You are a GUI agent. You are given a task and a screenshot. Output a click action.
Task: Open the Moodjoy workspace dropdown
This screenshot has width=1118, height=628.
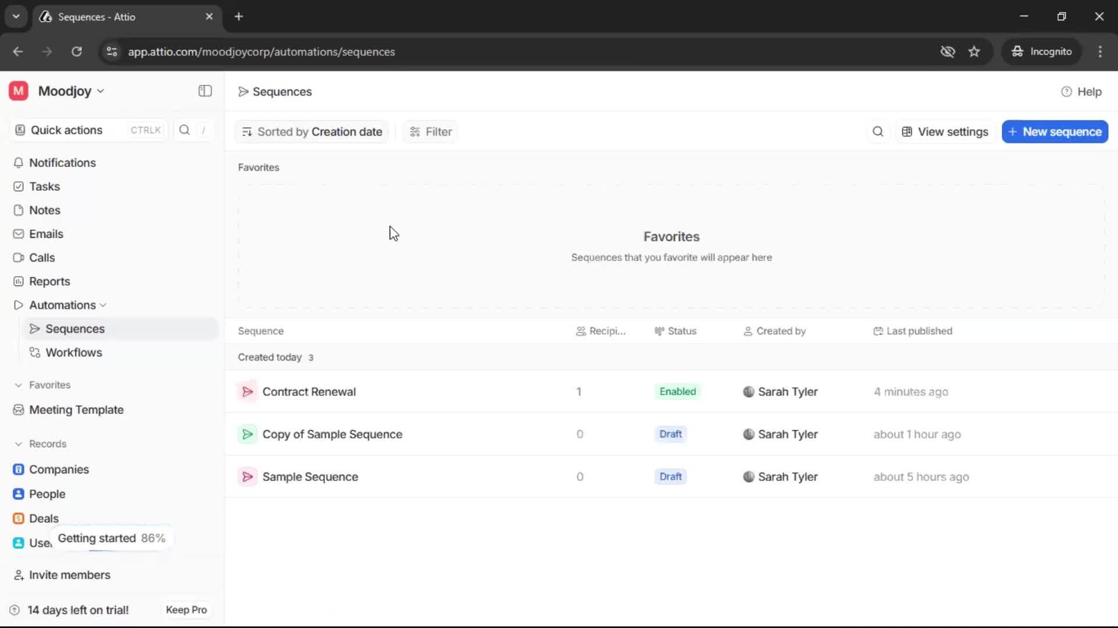71,91
